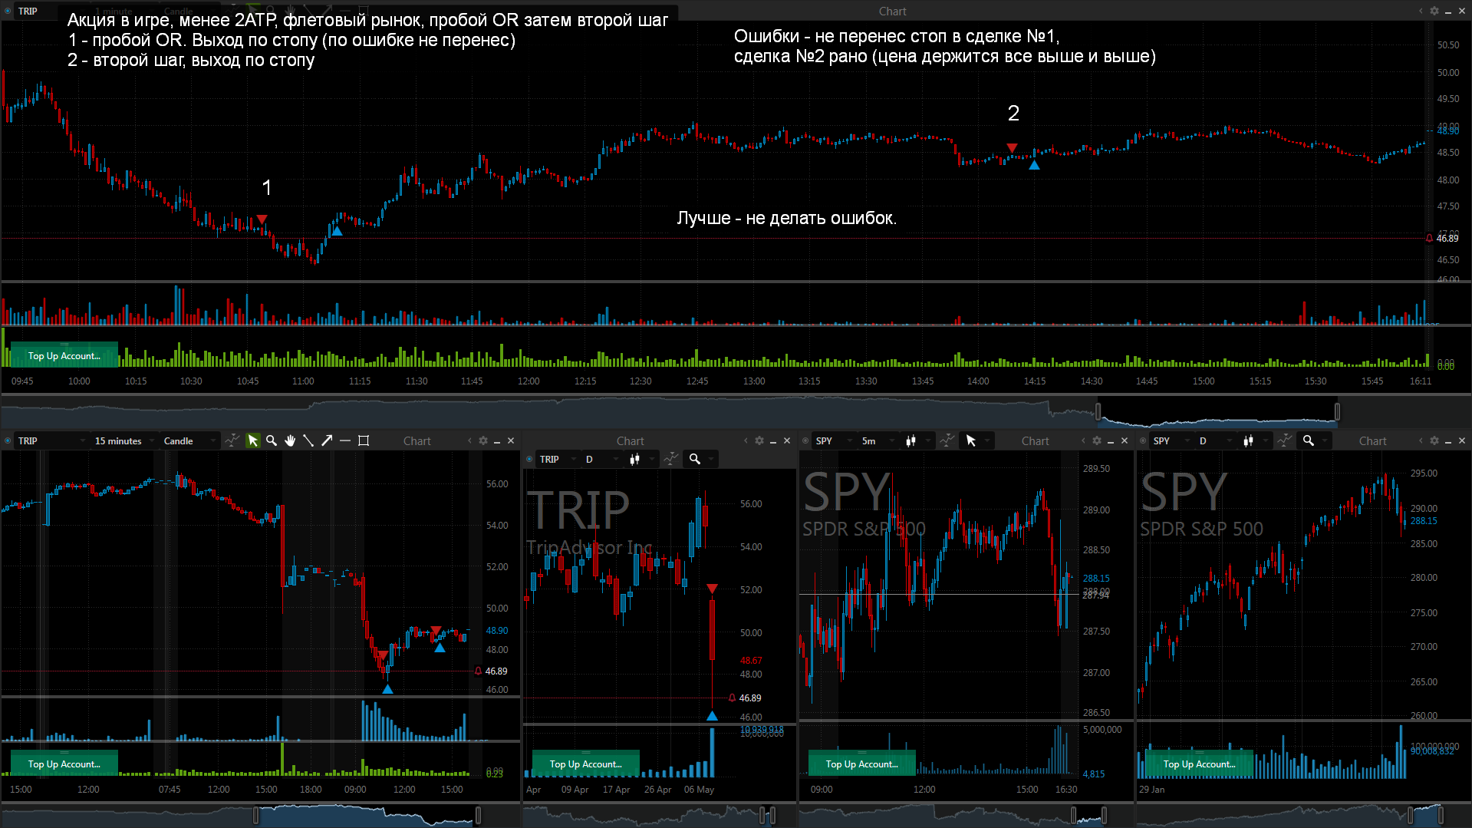Open settings gear of TRIP 15 minutes chart
The width and height of the screenshot is (1472, 828).
(483, 440)
